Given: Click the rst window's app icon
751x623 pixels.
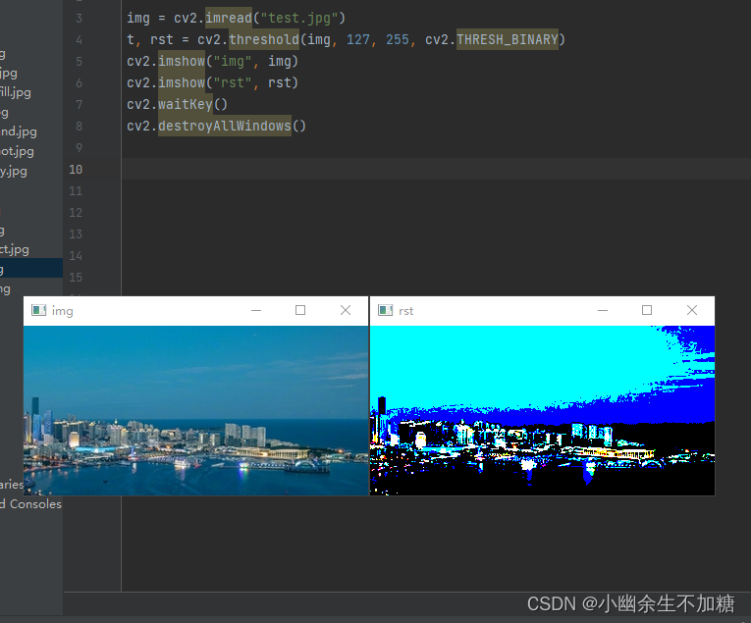Looking at the screenshot, I should [386, 310].
